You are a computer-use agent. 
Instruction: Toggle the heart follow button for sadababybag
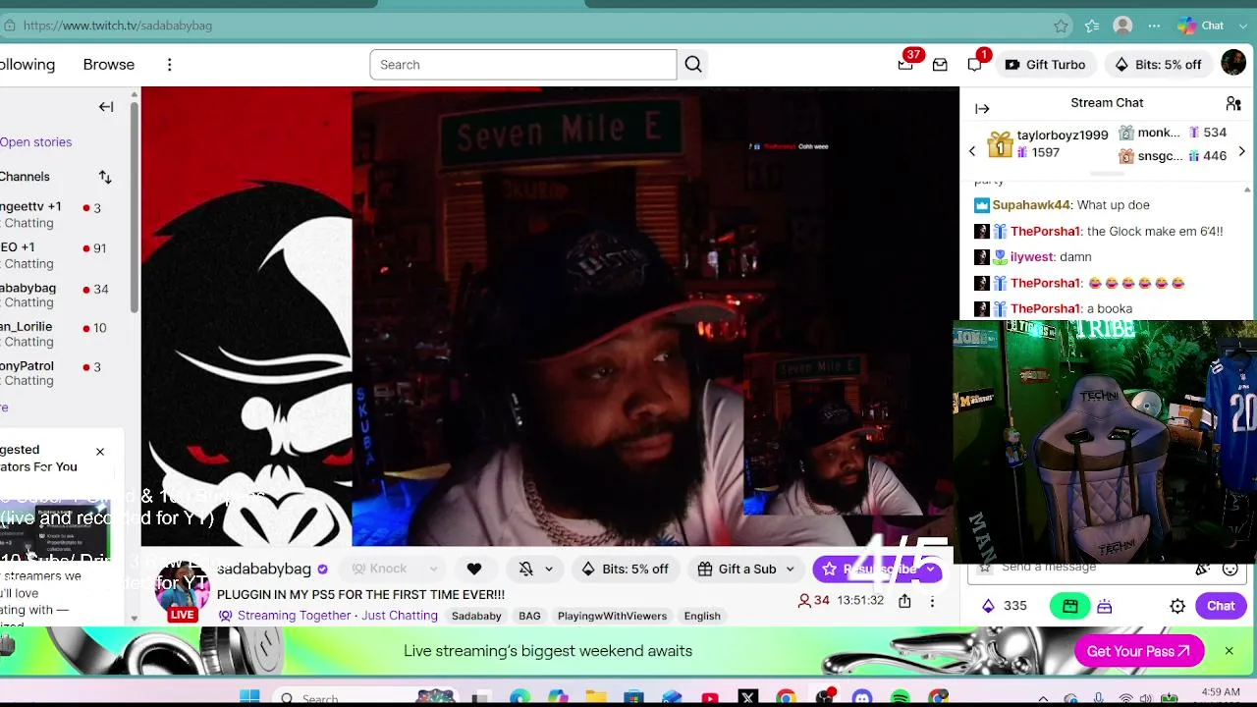[474, 569]
